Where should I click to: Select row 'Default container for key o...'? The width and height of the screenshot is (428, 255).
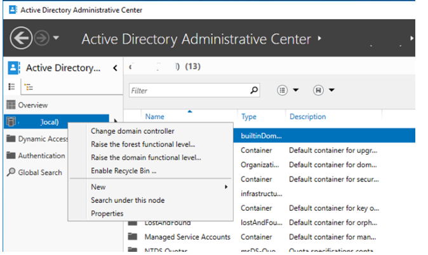click(334, 208)
